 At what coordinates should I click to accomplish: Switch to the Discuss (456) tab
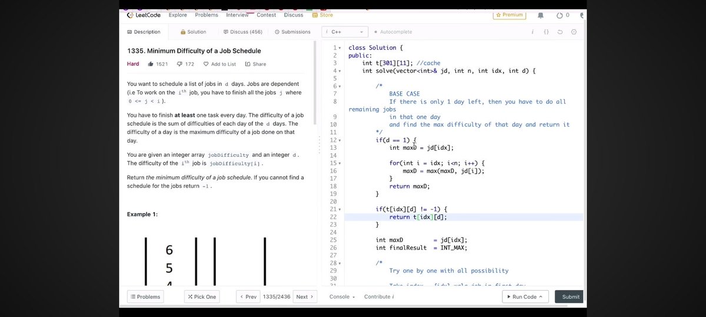click(x=243, y=32)
